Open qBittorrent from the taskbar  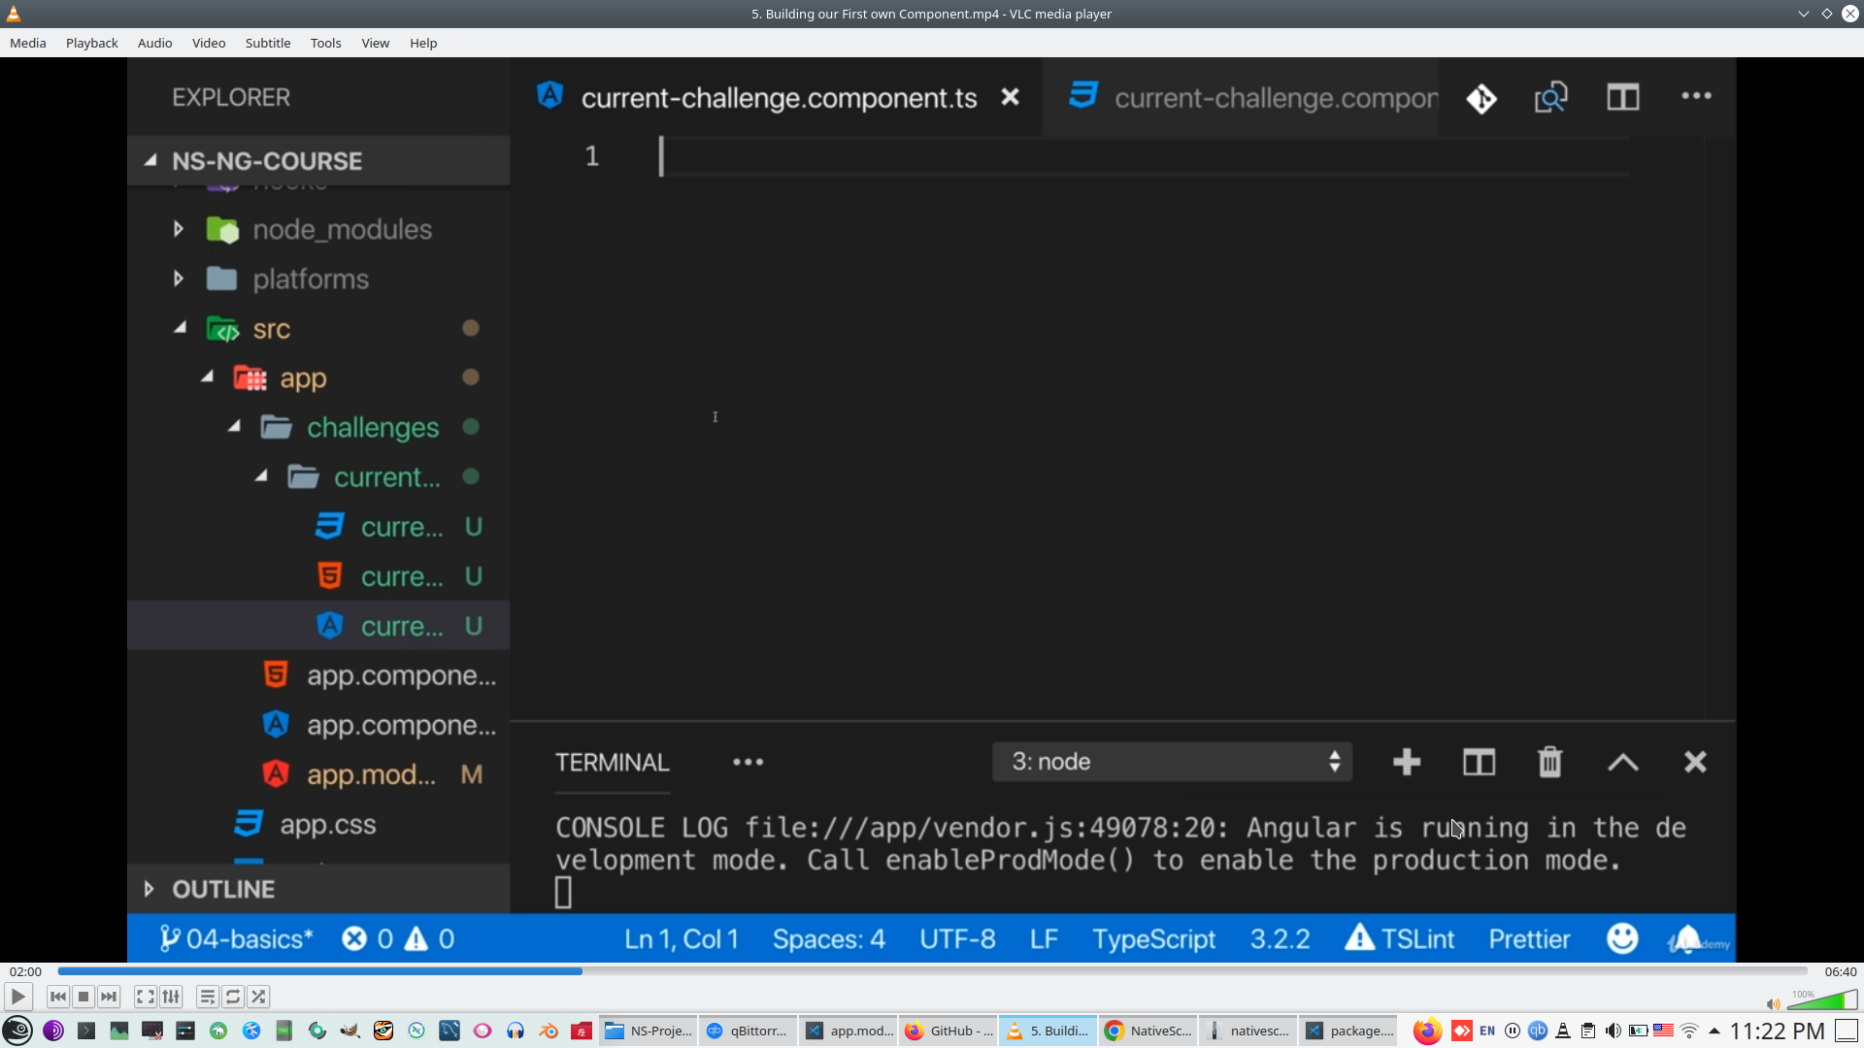748,1031
